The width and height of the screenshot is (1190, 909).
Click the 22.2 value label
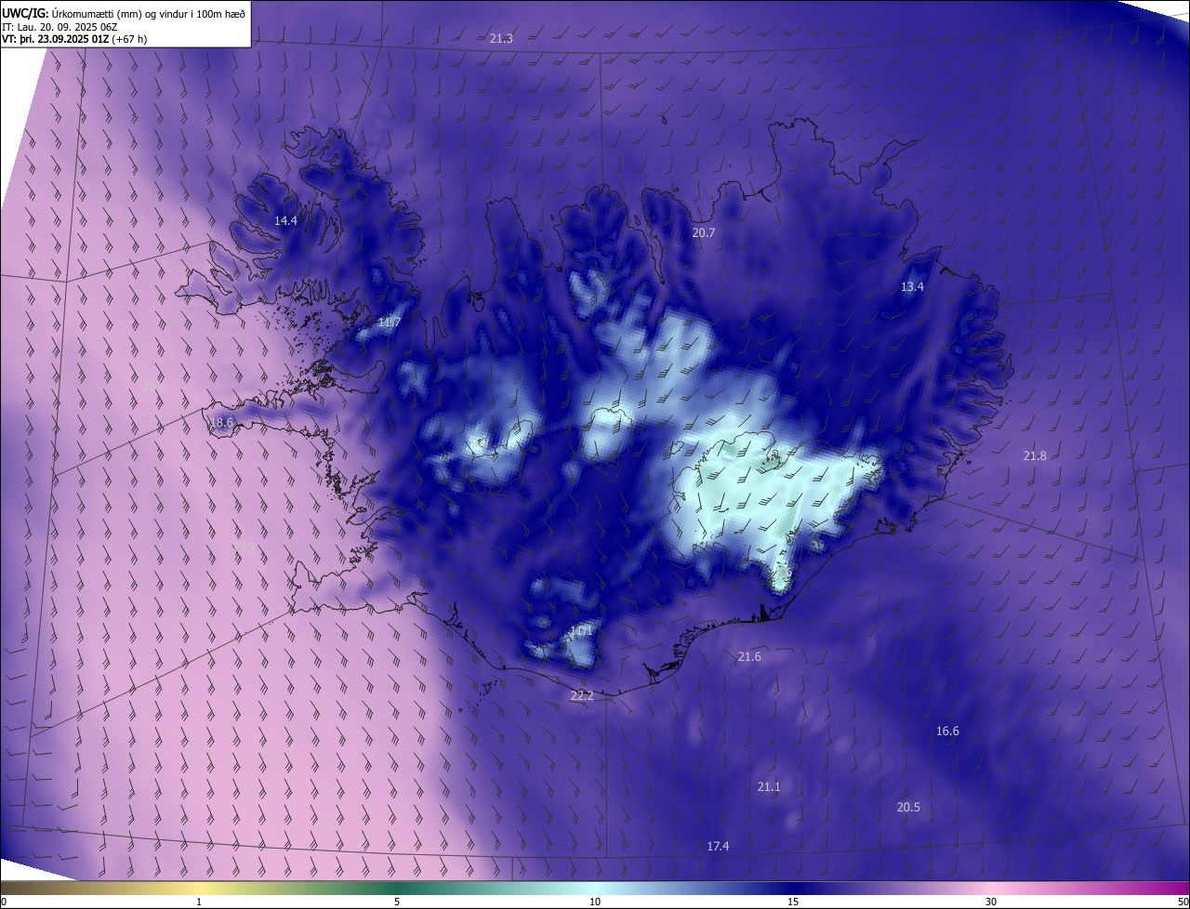pyautogui.click(x=582, y=695)
